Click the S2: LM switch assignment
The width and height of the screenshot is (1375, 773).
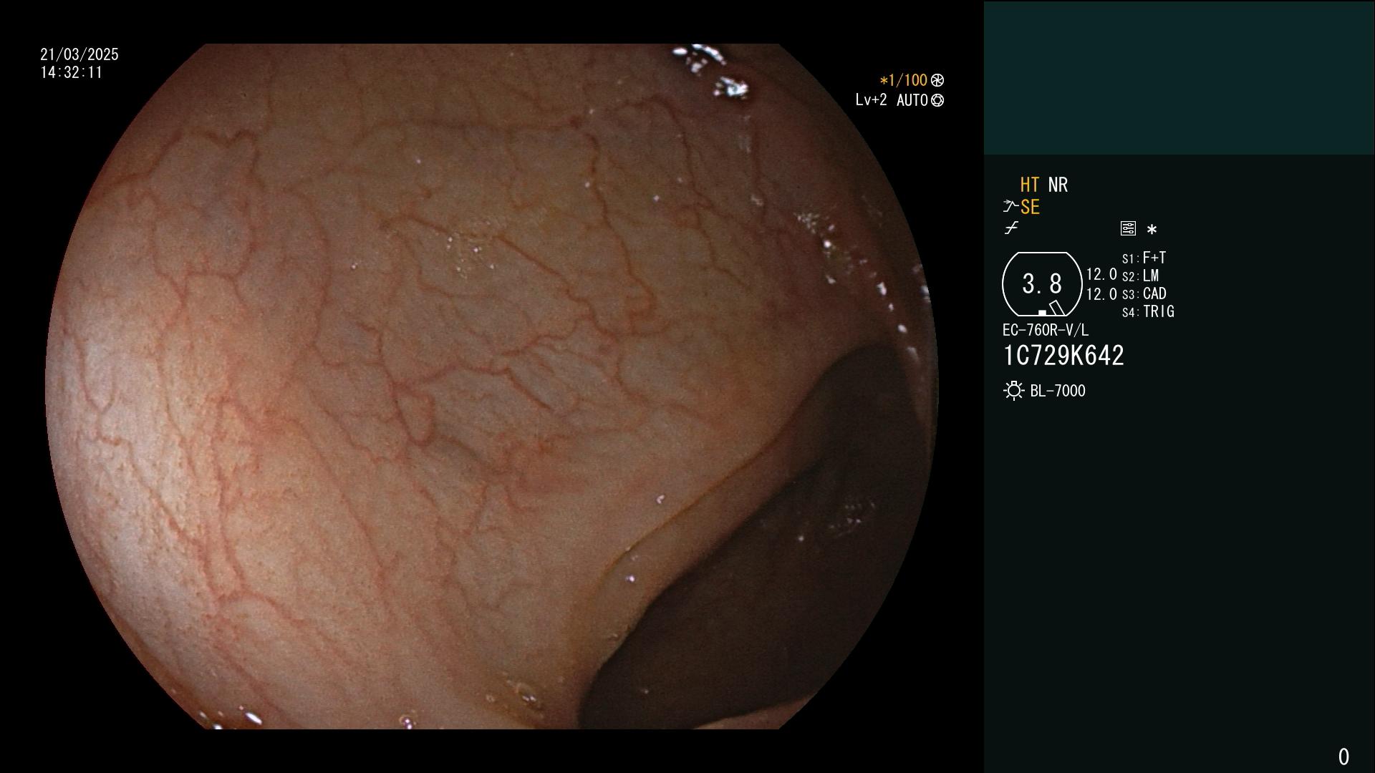coord(1140,276)
